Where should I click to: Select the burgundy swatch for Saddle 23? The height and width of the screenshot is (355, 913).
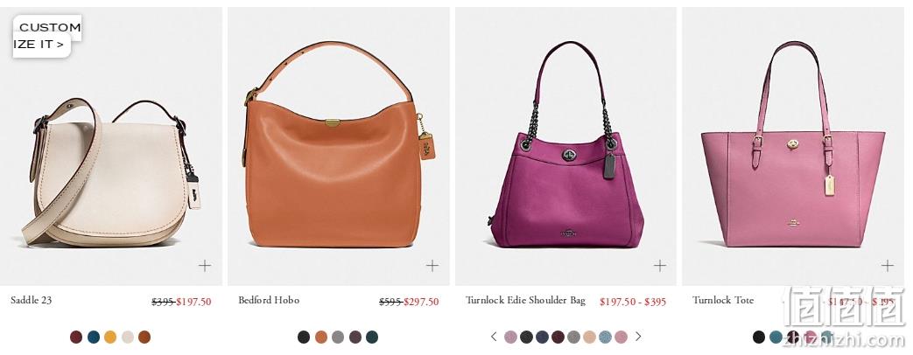tap(76, 337)
